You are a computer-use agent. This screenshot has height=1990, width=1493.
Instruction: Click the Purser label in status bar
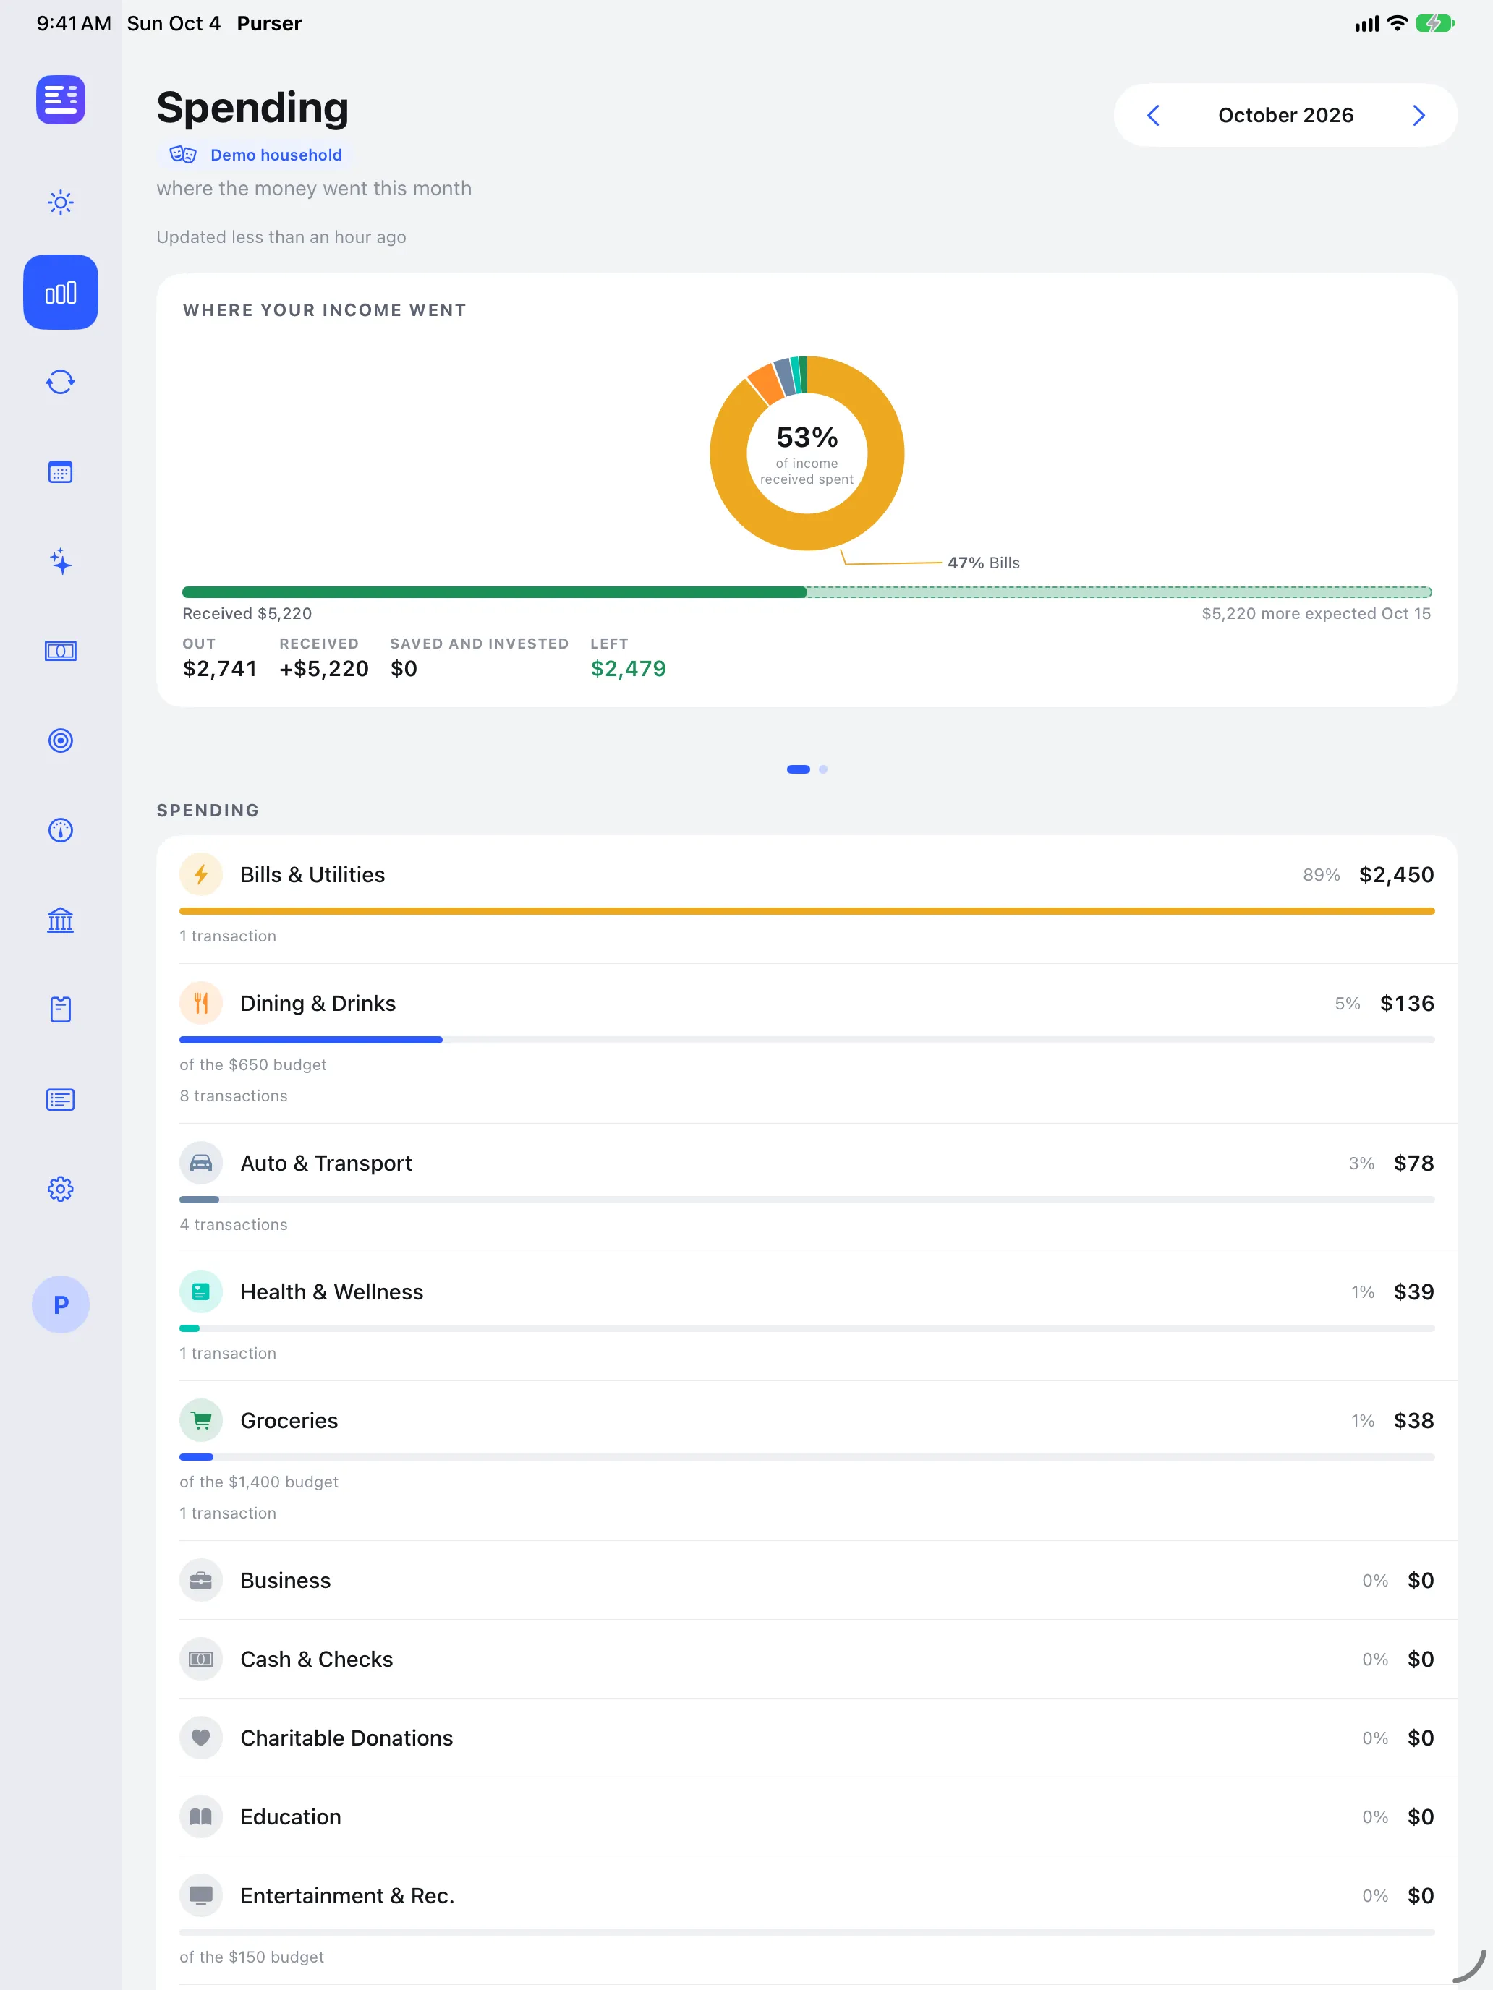pyautogui.click(x=269, y=23)
